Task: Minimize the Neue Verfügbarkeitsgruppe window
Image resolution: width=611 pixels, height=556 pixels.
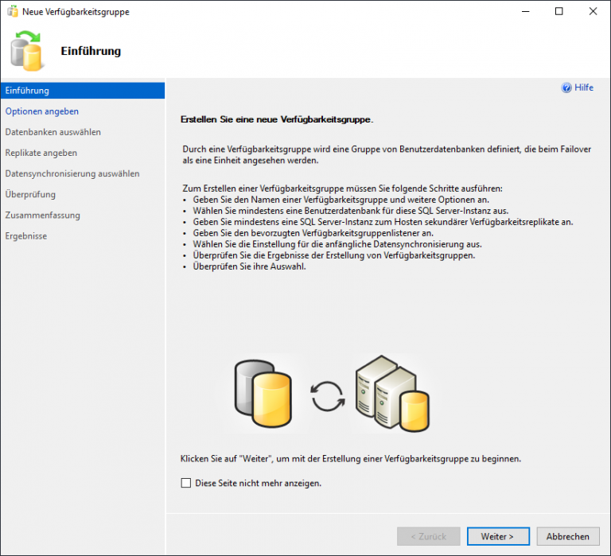Action: pyautogui.click(x=525, y=12)
